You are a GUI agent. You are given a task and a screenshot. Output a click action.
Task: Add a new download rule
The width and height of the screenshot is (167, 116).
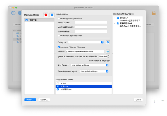(52, 15)
